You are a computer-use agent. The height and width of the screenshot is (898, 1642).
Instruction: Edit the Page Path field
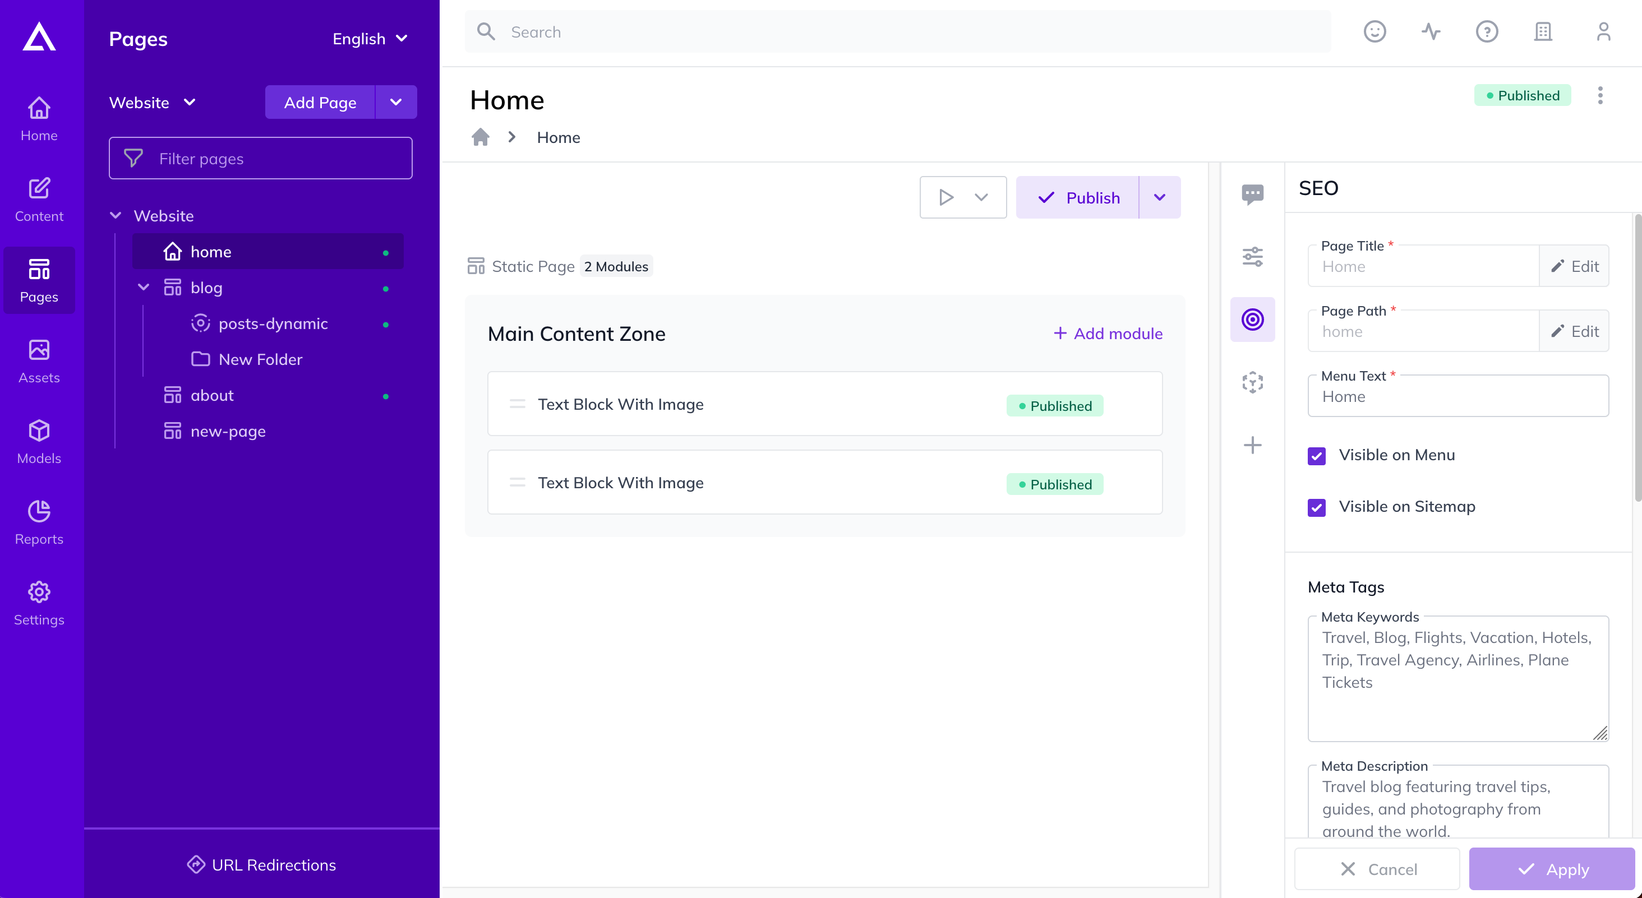click(1575, 331)
